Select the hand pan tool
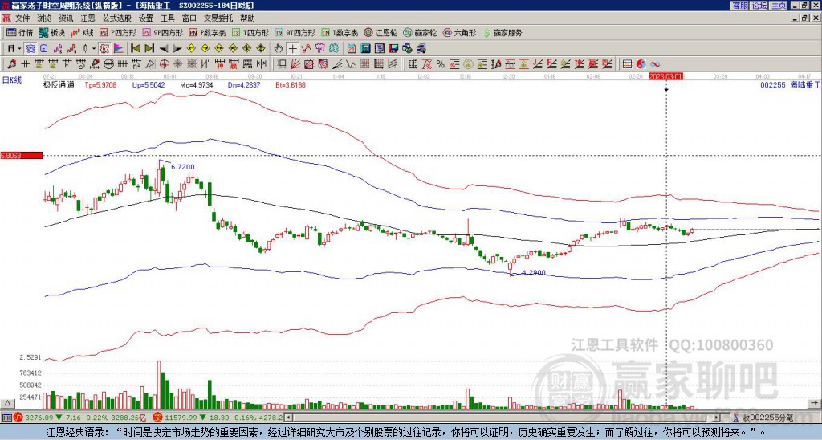 coord(279,49)
